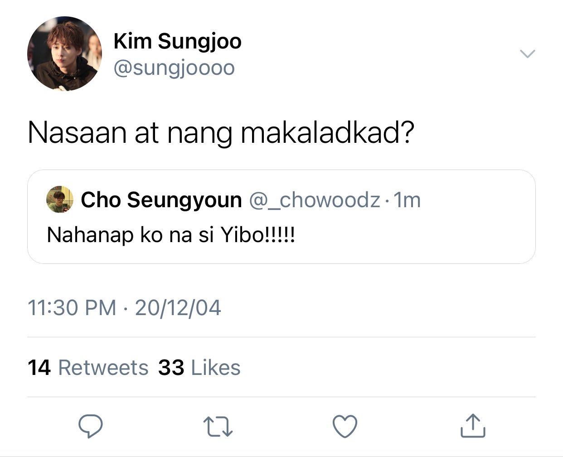View the 33 Likes list
The height and width of the screenshot is (457, 563).
199,368
